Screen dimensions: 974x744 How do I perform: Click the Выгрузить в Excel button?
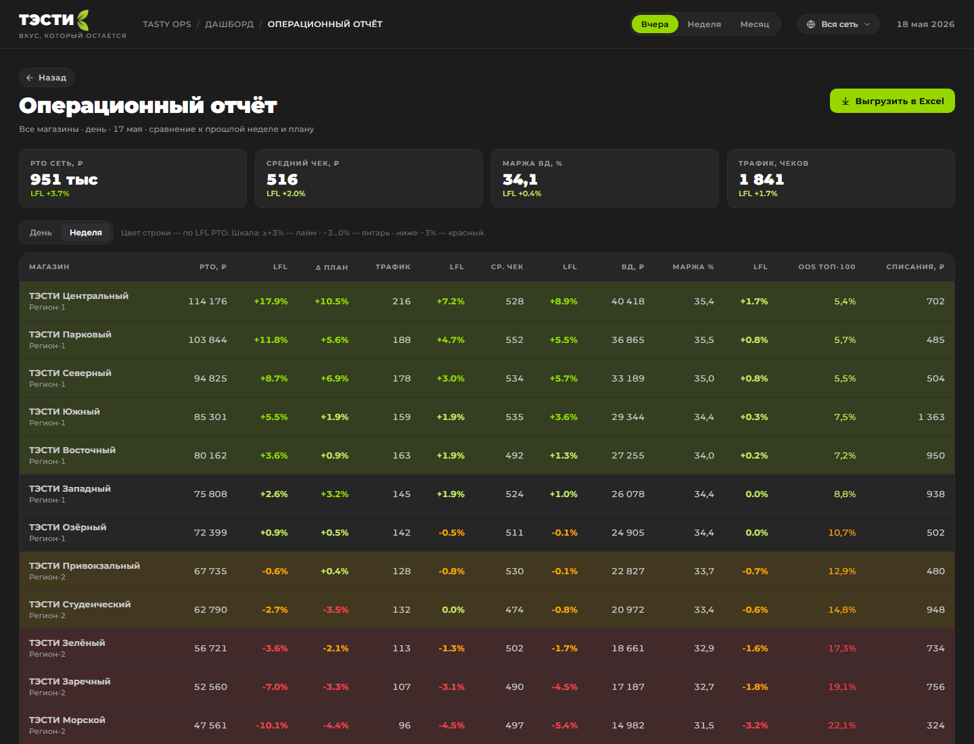coord(892,101)
